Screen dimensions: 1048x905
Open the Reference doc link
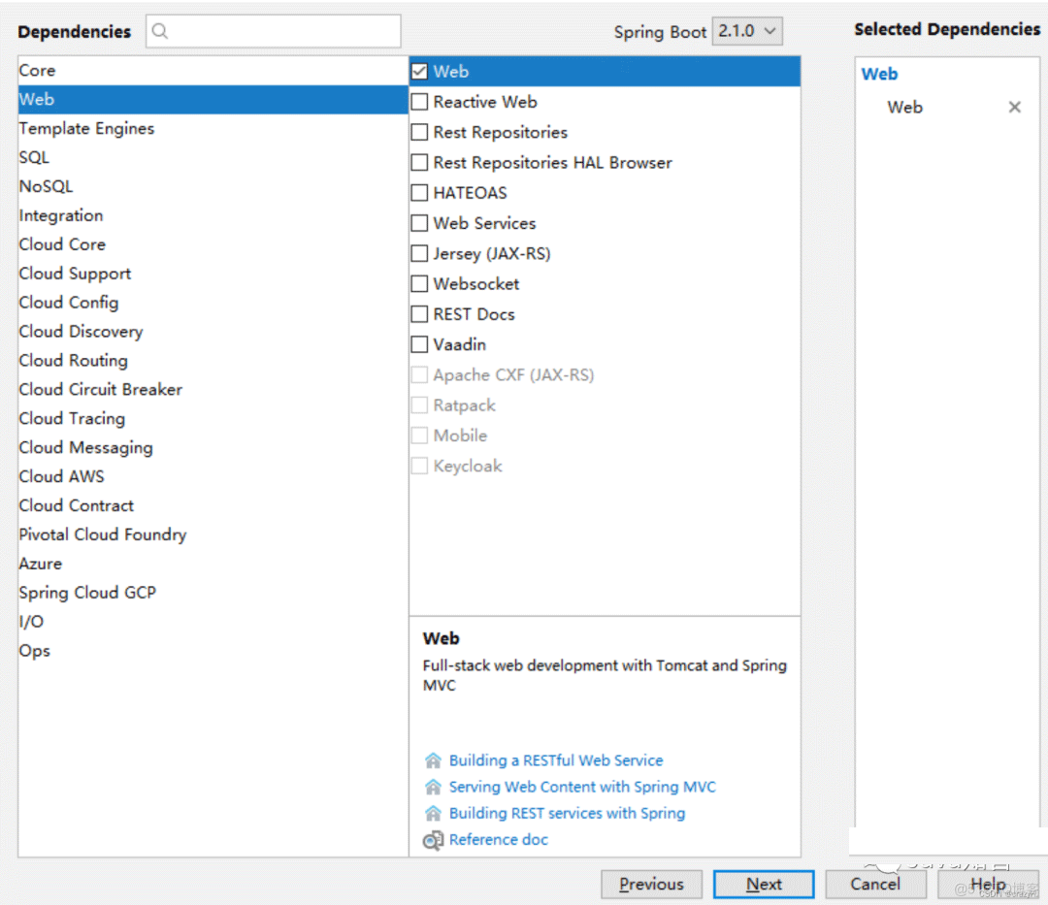coord(499,840)
